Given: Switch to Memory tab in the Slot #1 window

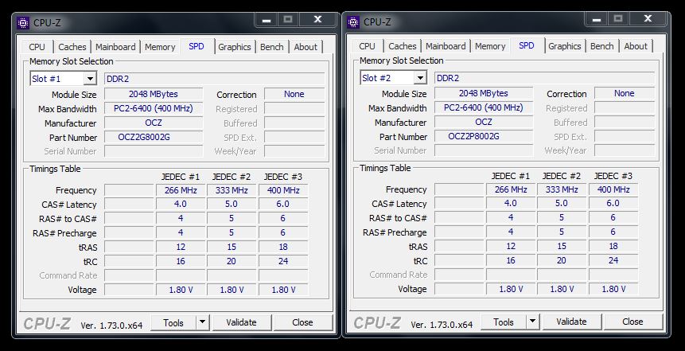Looking at the screenshot, I should pyautogui.click(x=160, y=47).
